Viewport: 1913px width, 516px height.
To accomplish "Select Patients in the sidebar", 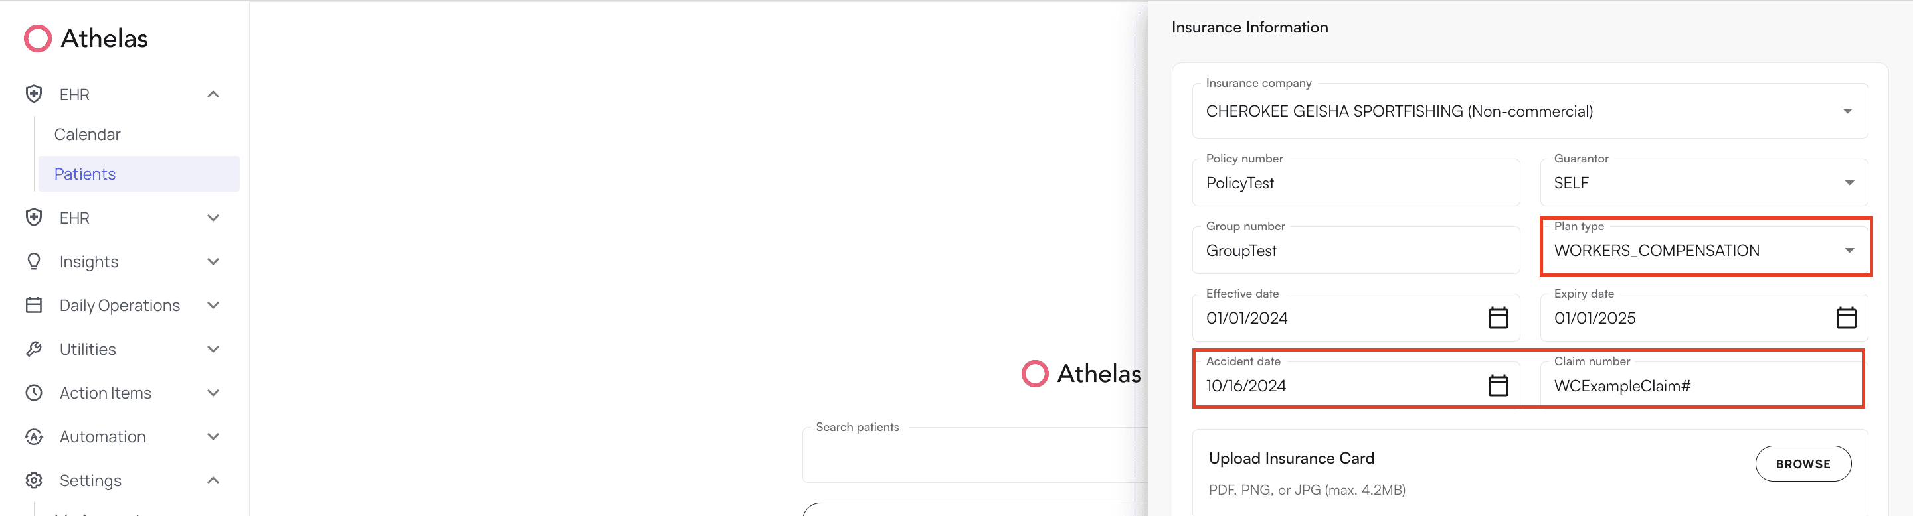I will point(84,174).
